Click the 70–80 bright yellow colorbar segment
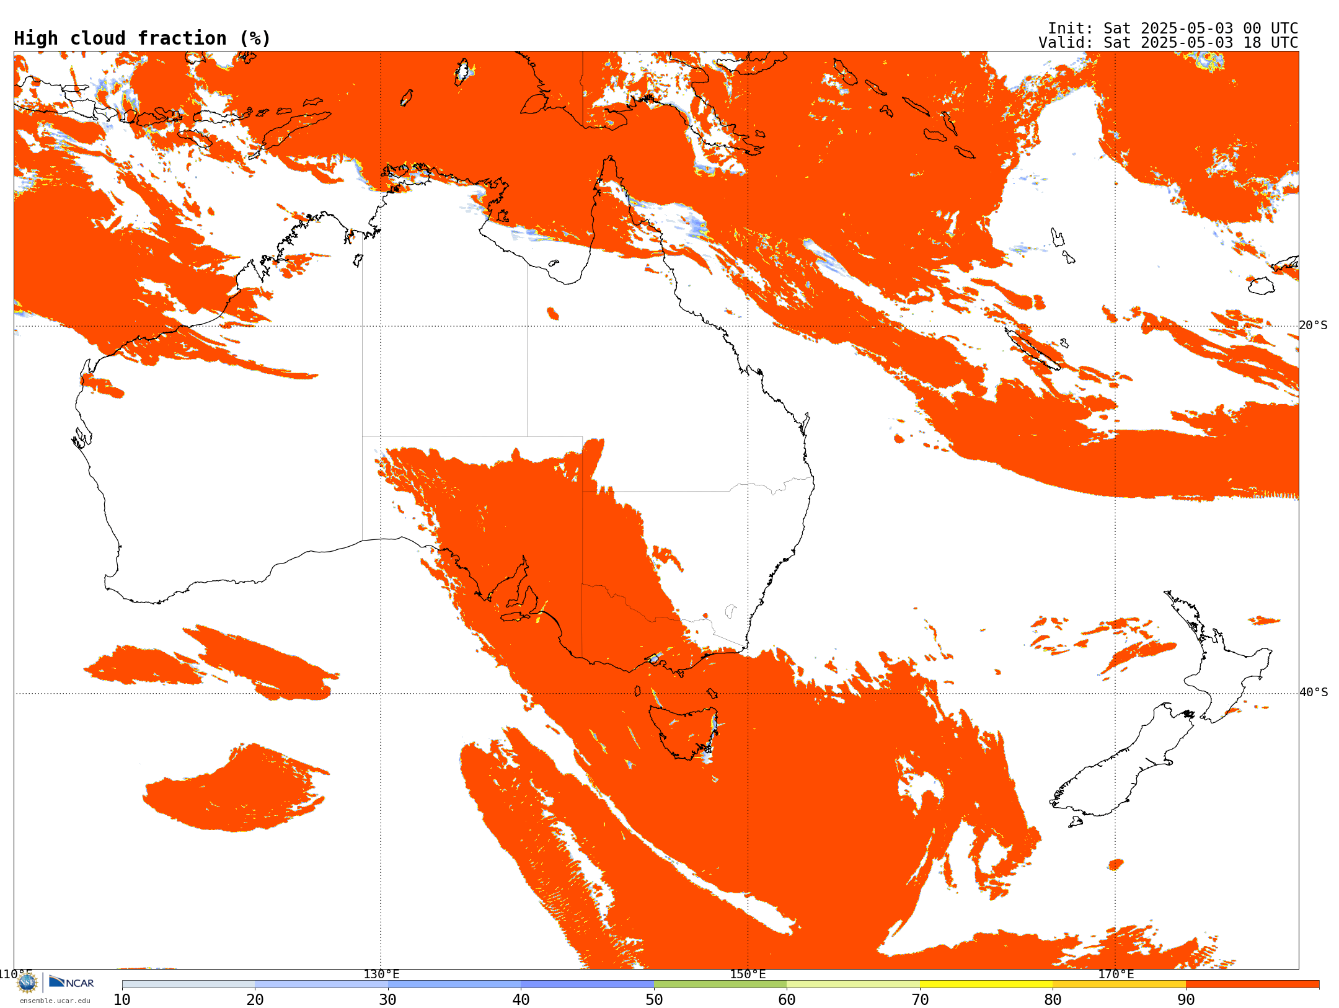The height and width of the screenshot is (1008, 1339). (x=986, y=984)
